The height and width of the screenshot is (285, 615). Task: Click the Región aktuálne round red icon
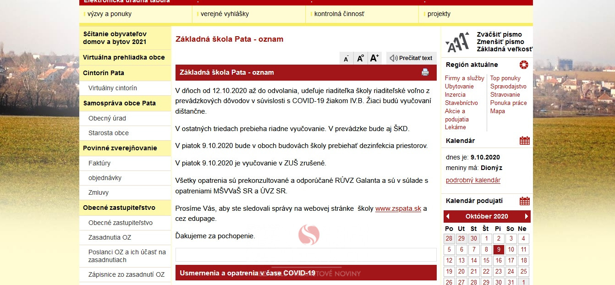(x=524, y=65)
